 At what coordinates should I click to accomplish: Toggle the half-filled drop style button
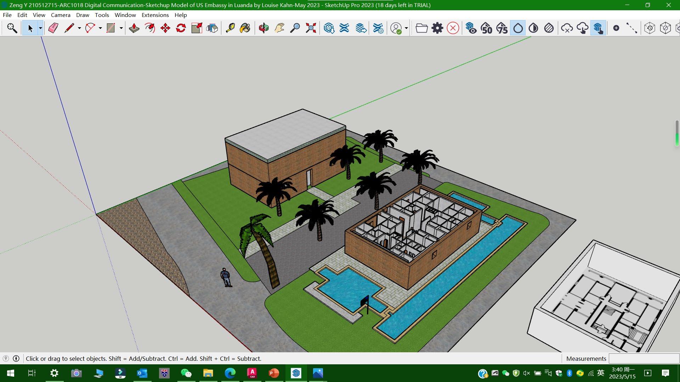coord(533,28)
